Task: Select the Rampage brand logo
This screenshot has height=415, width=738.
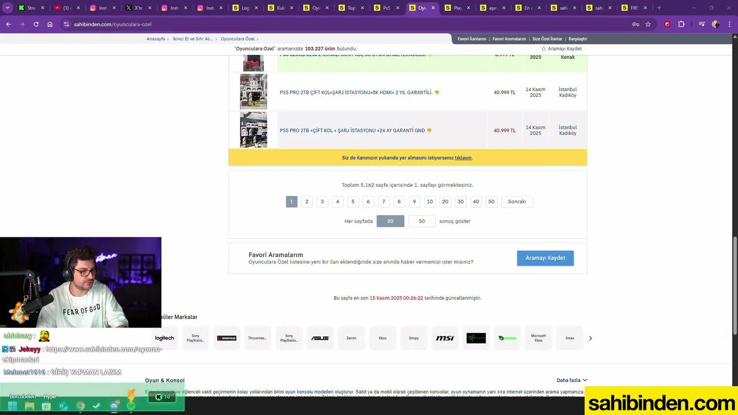Action: pos(227,338)
